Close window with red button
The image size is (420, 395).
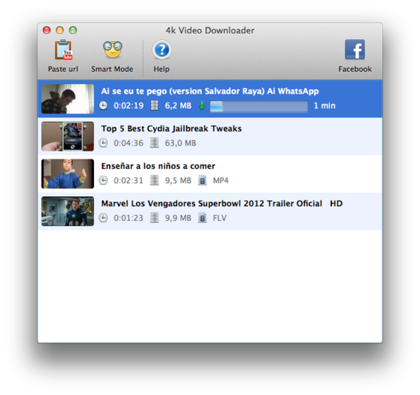(47, 30)
